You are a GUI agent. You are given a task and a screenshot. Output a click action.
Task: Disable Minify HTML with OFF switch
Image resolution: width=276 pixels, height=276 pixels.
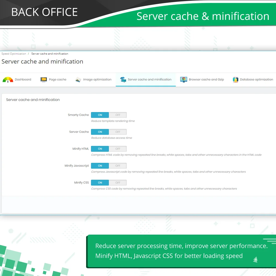(x=118, y=149)
